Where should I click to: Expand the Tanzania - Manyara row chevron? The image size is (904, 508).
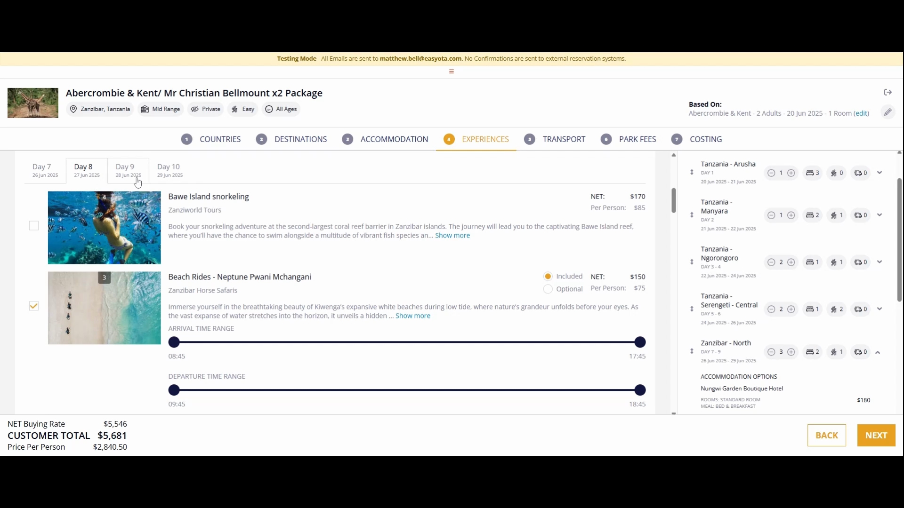point(879,215)
